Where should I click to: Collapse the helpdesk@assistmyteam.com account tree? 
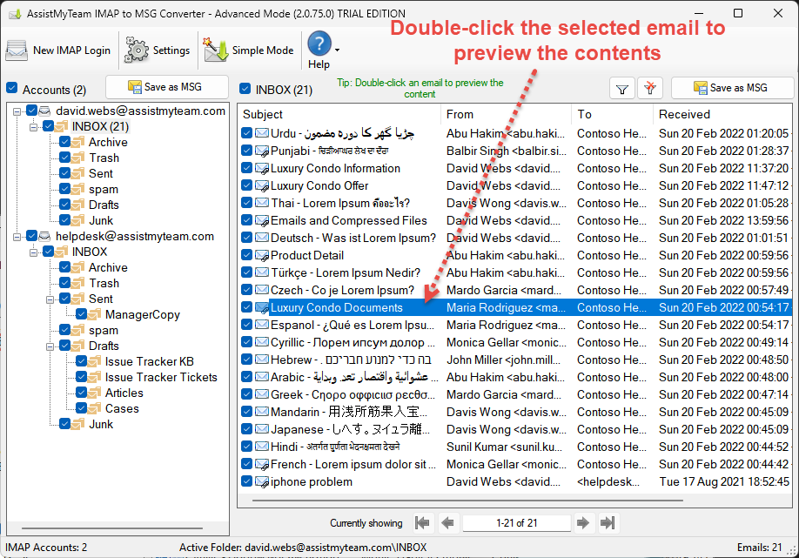pyautogui.click(x=18, y=235)
